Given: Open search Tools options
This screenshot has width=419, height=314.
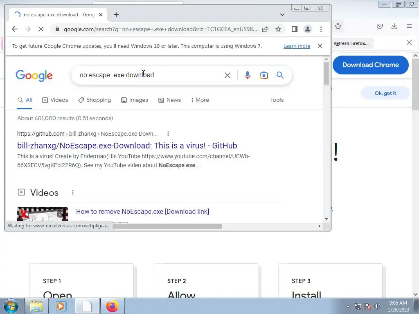Looking at the screenshot, I should pyautogui.click(x=277, y=100).
